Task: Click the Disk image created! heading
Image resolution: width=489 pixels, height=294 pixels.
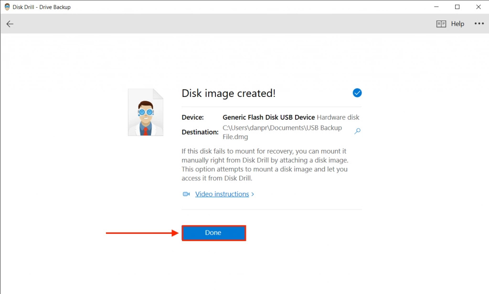Action: (x=229, y=93)
